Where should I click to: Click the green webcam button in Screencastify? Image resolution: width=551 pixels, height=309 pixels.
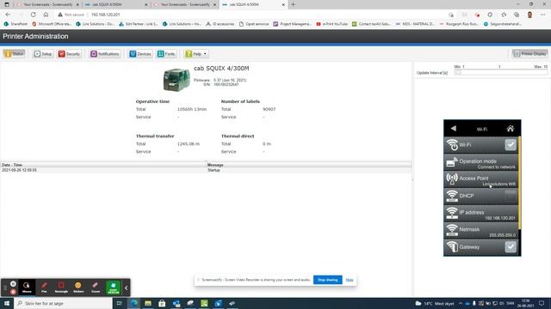[113, 288]
